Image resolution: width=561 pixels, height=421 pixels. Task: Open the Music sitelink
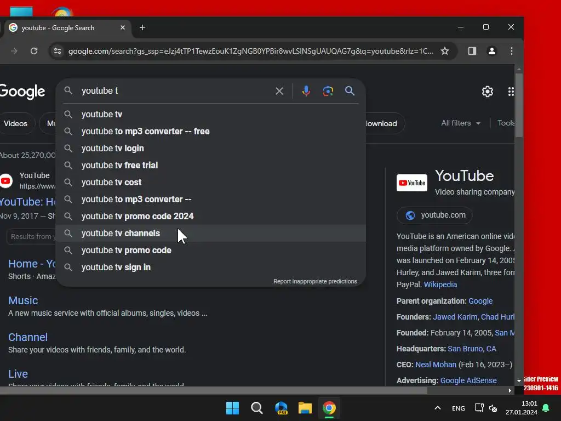pos(23,300)
